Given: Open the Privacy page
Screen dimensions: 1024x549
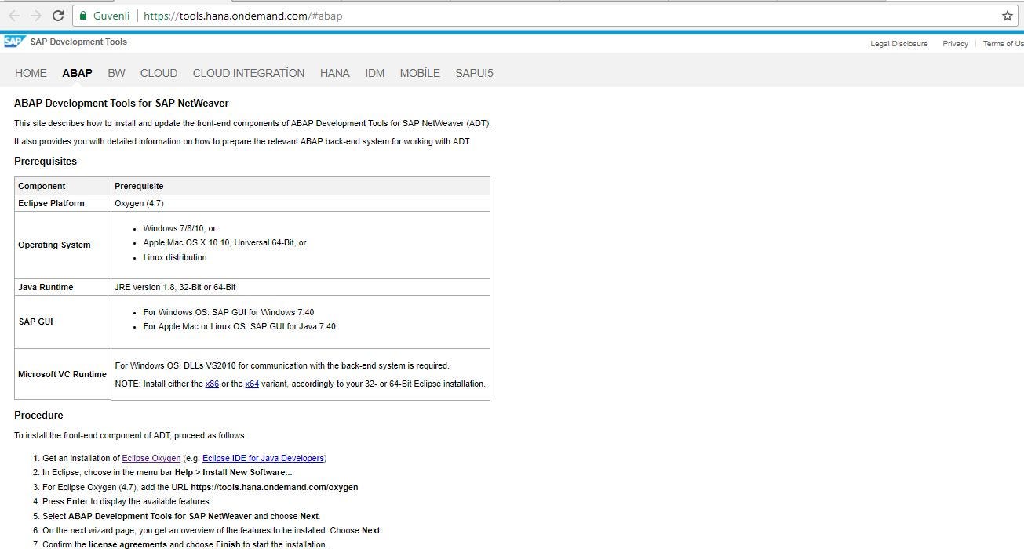Looking at the screenshot, I should 955,44.
